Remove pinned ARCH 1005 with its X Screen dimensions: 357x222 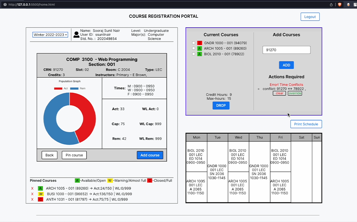33,188
